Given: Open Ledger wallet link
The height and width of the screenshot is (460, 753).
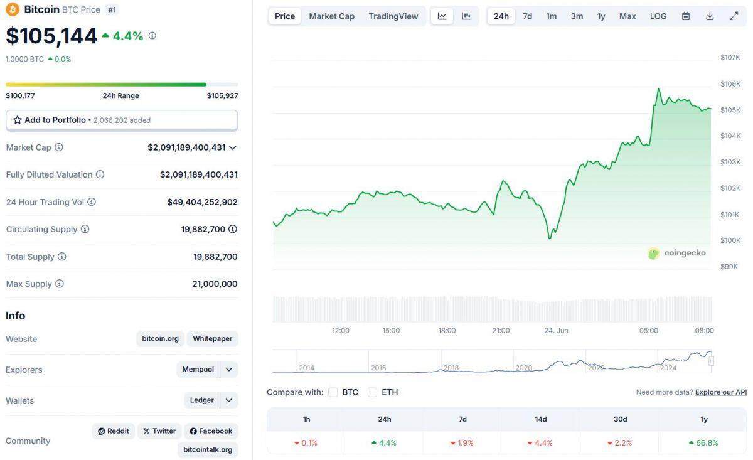Looking at the screenshot, I should 202,400.
